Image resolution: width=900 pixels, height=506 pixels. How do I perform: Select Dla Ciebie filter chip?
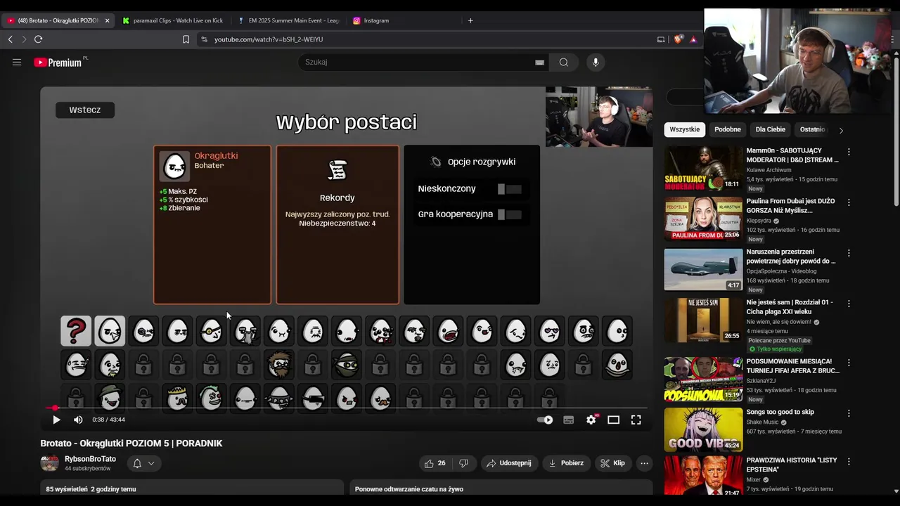coord(770,129)
